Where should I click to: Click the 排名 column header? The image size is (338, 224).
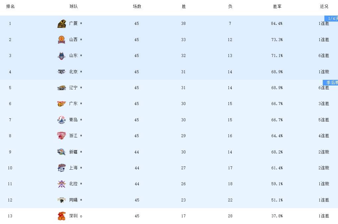10,7
